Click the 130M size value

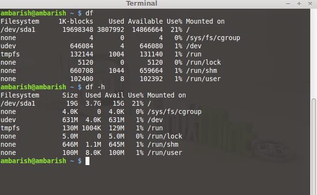[x=70, y=128]
